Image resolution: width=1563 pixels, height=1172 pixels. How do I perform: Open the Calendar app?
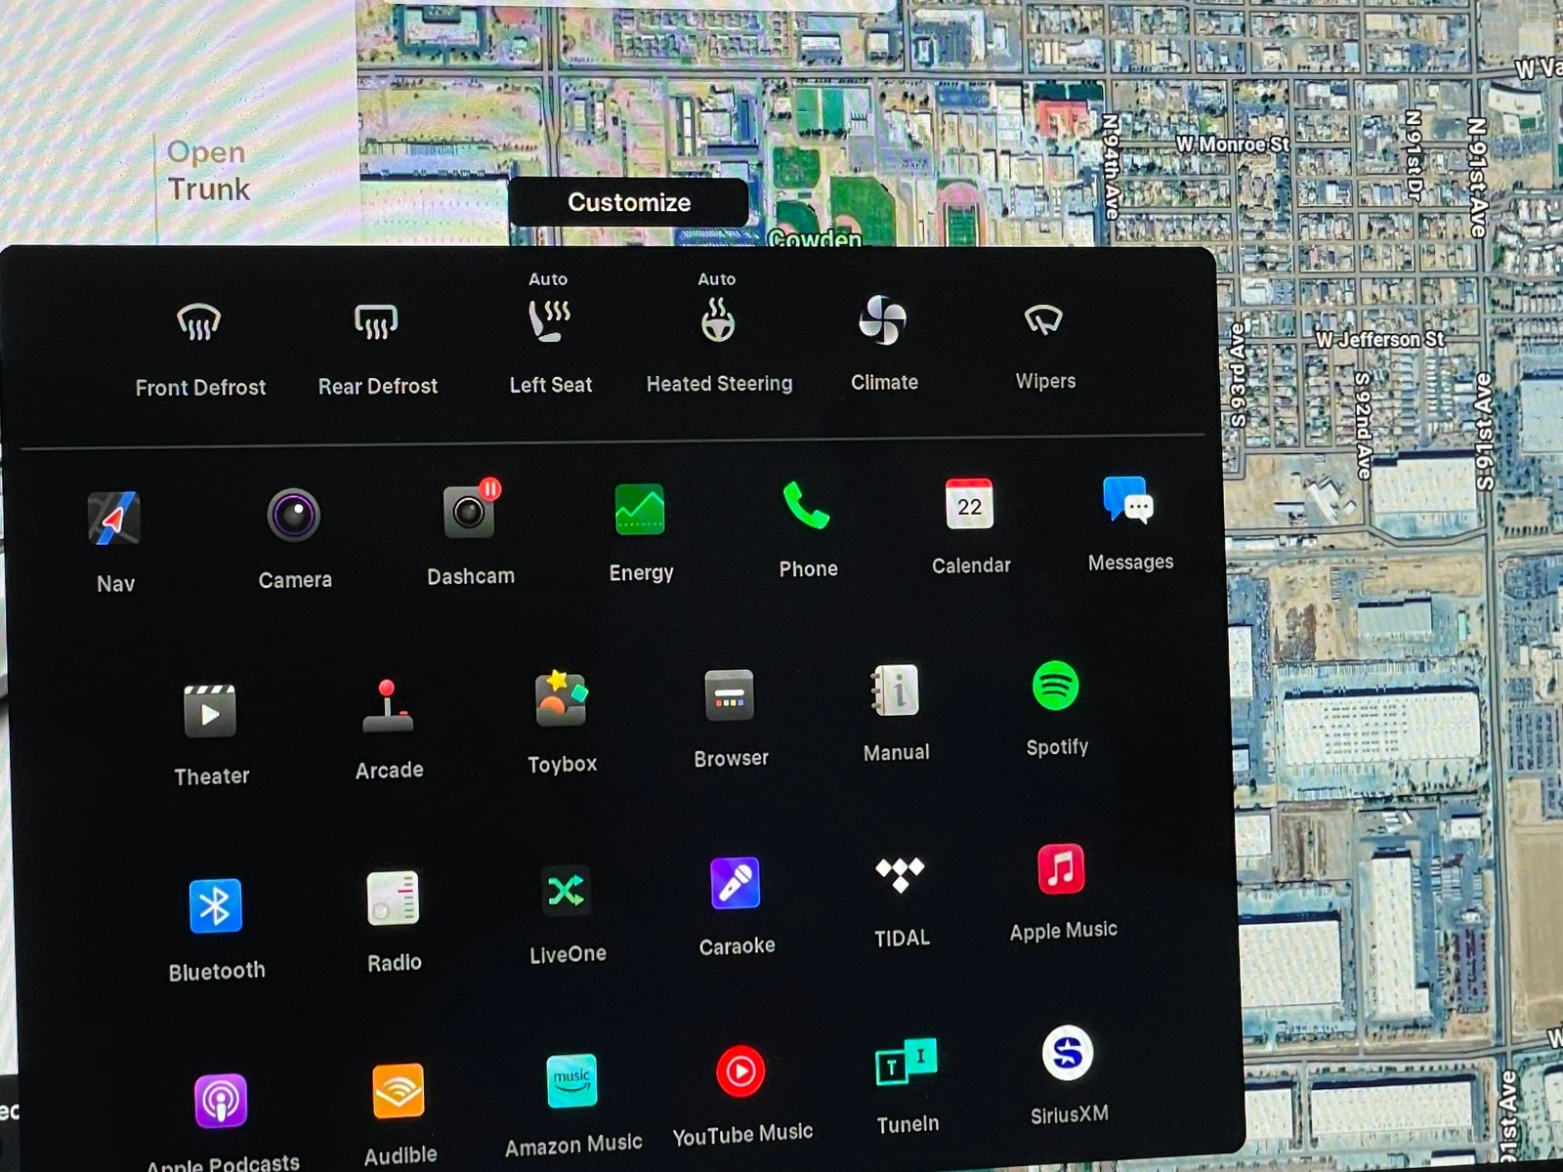[x=969, y=503]
